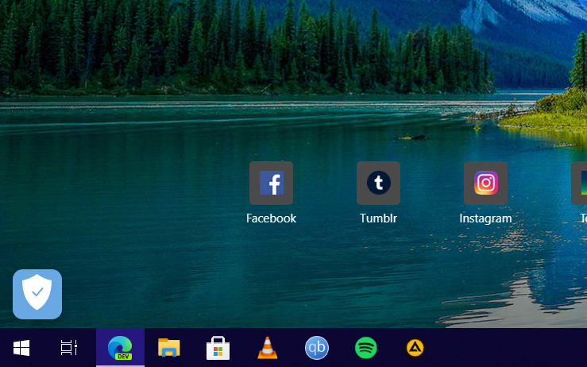
Task: Click the blue shield checkmark badge
Action: (37, 294)
